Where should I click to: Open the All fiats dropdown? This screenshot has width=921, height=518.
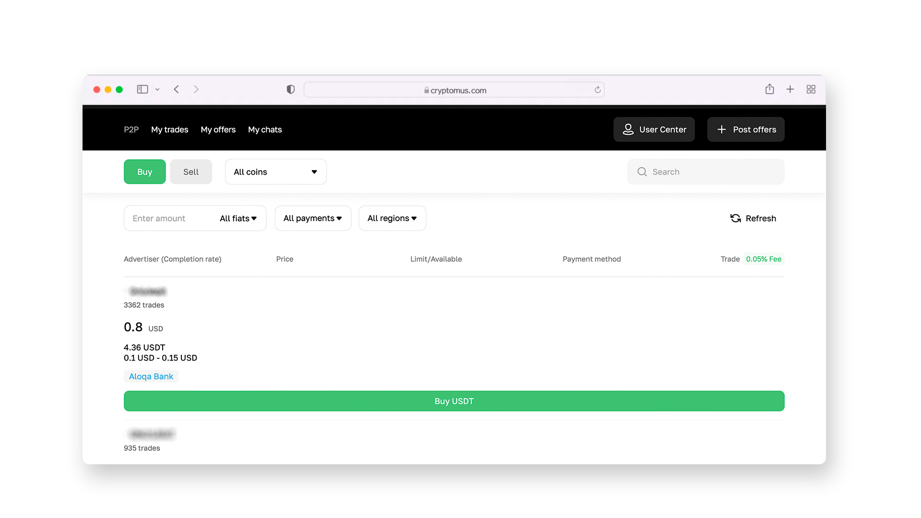238,218
